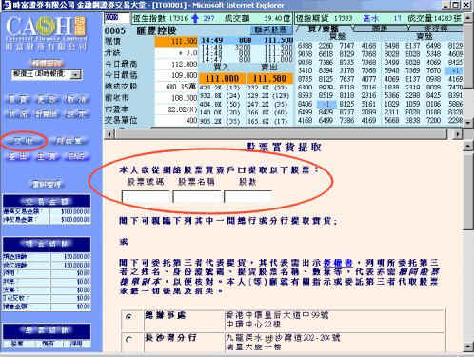Click the orange 買入 price 111.000

222,78
